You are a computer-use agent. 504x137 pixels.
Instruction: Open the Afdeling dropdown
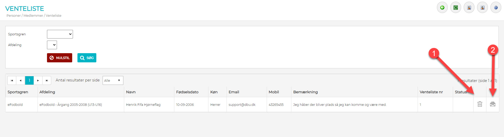pos(52,45)
